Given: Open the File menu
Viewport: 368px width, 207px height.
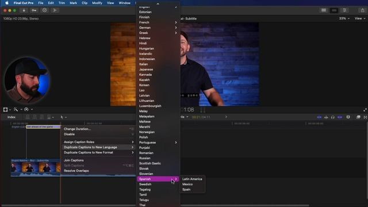Looking at the screenshot, I should [41, 3].
